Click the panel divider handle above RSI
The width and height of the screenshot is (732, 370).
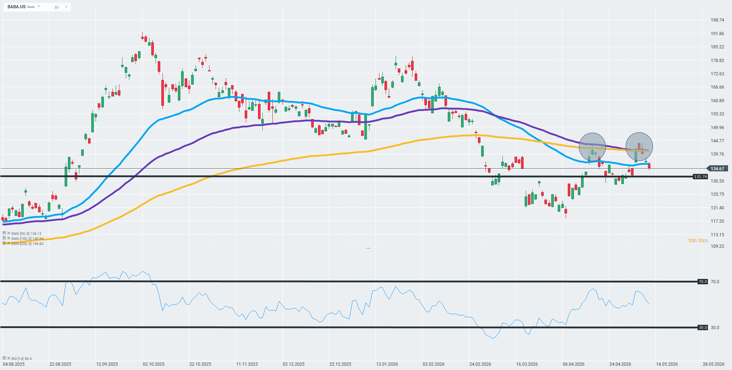pyautogui.click(x=368, y=248)
